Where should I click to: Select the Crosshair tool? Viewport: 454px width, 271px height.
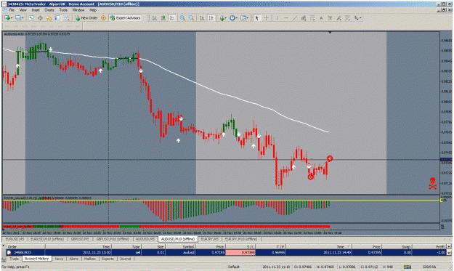[x=266, y=18]
